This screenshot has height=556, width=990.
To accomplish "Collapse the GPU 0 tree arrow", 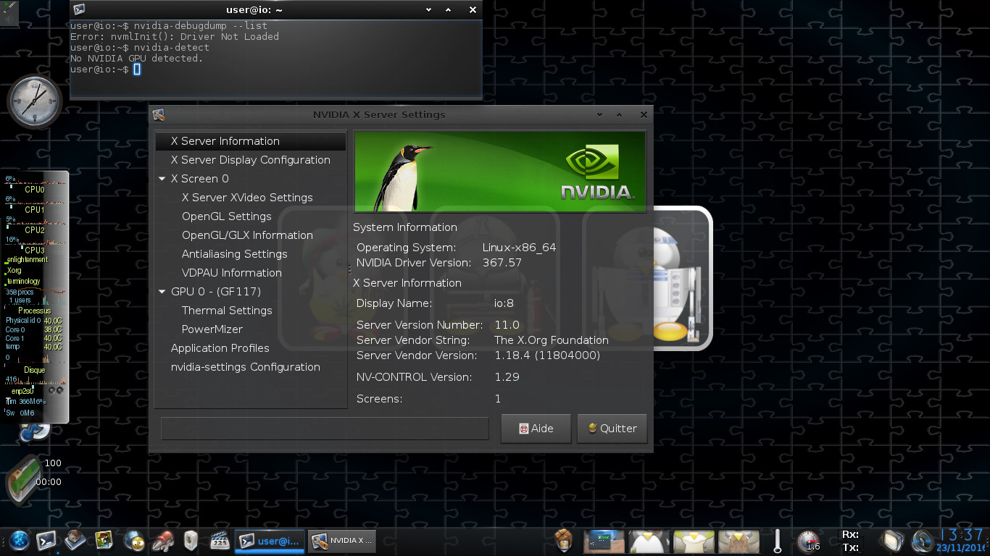I will point(162,292).
